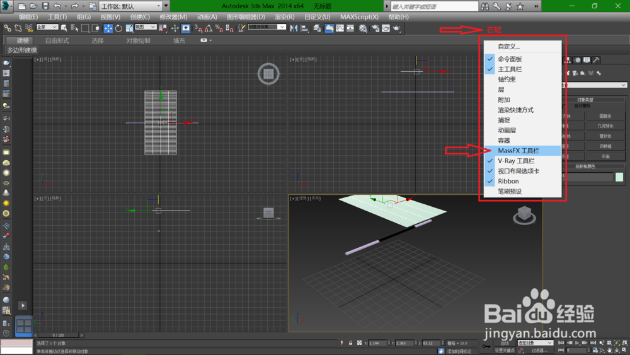Click the star favorites icon in the title bar
Viewport: 630px width, 355px height.
click(520, 6)
